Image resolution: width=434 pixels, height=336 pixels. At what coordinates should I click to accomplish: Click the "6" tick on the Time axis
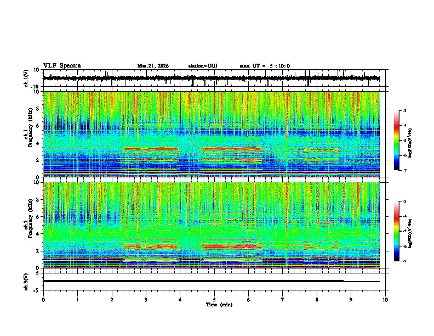coord(249,300)
